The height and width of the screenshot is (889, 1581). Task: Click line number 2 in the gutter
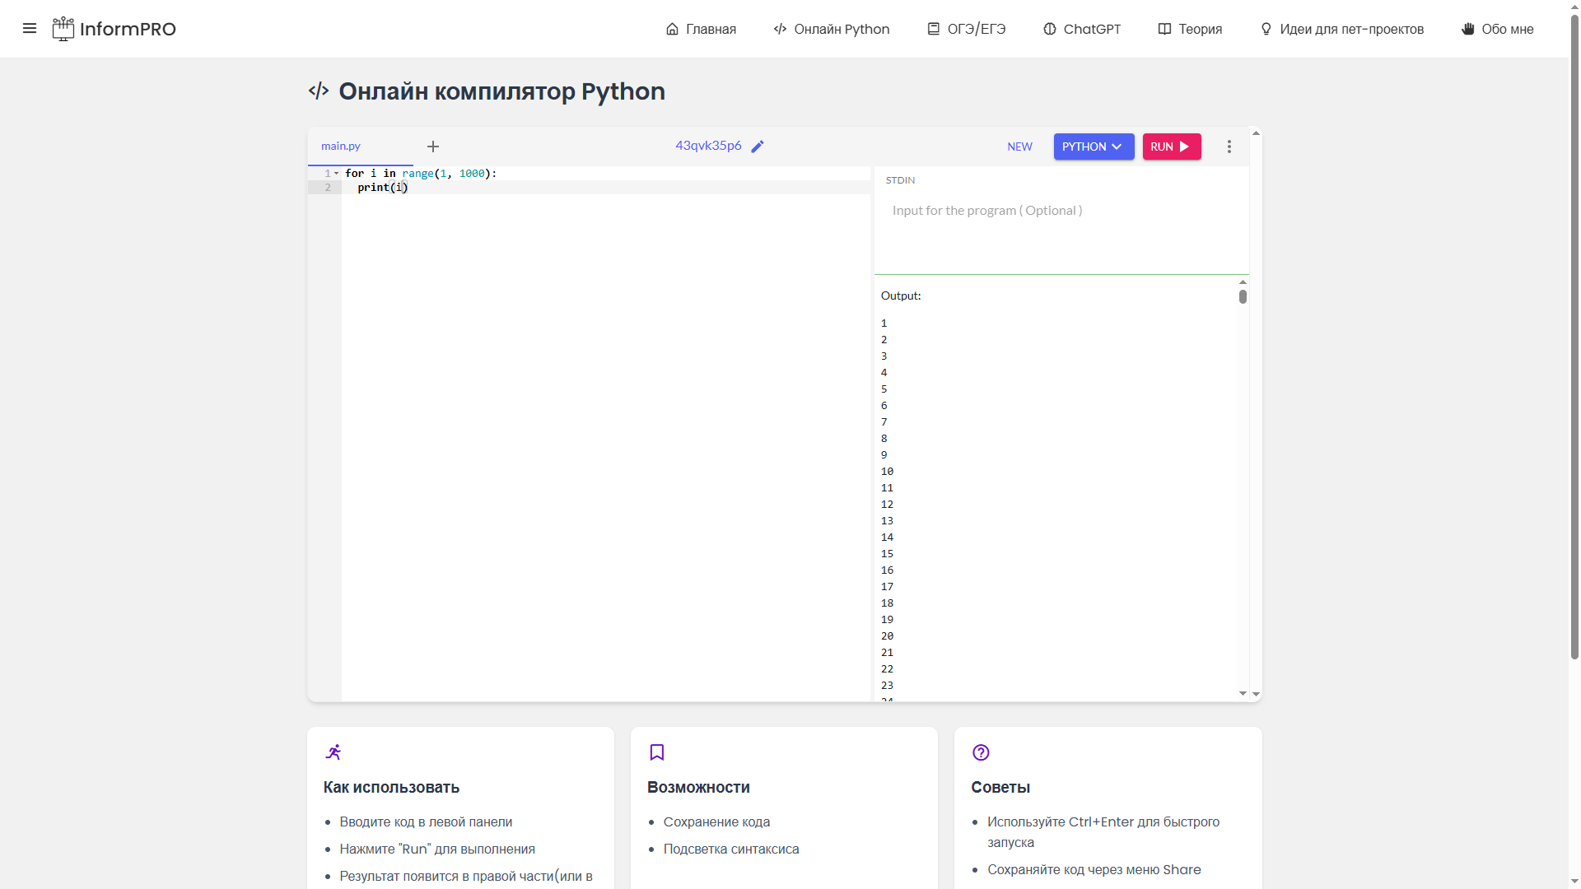pos(328,188)
